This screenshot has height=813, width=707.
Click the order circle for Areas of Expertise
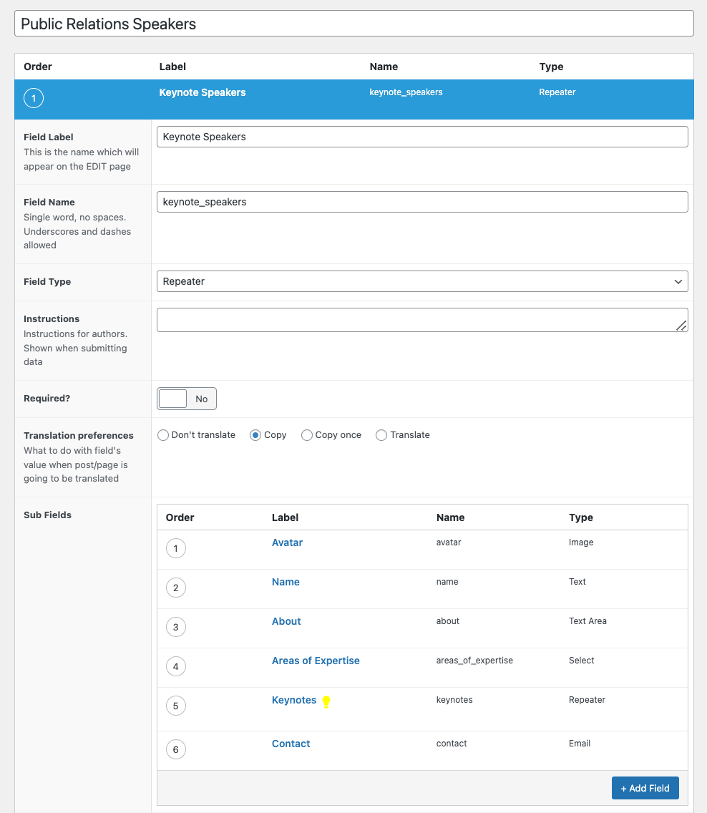(176, 666)
